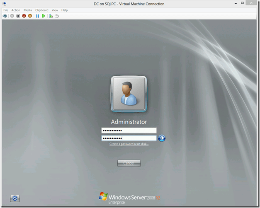Click the 'Create a password reset disk' link
The width and height of the screenshot is (260, 208).
coord(129,144)
